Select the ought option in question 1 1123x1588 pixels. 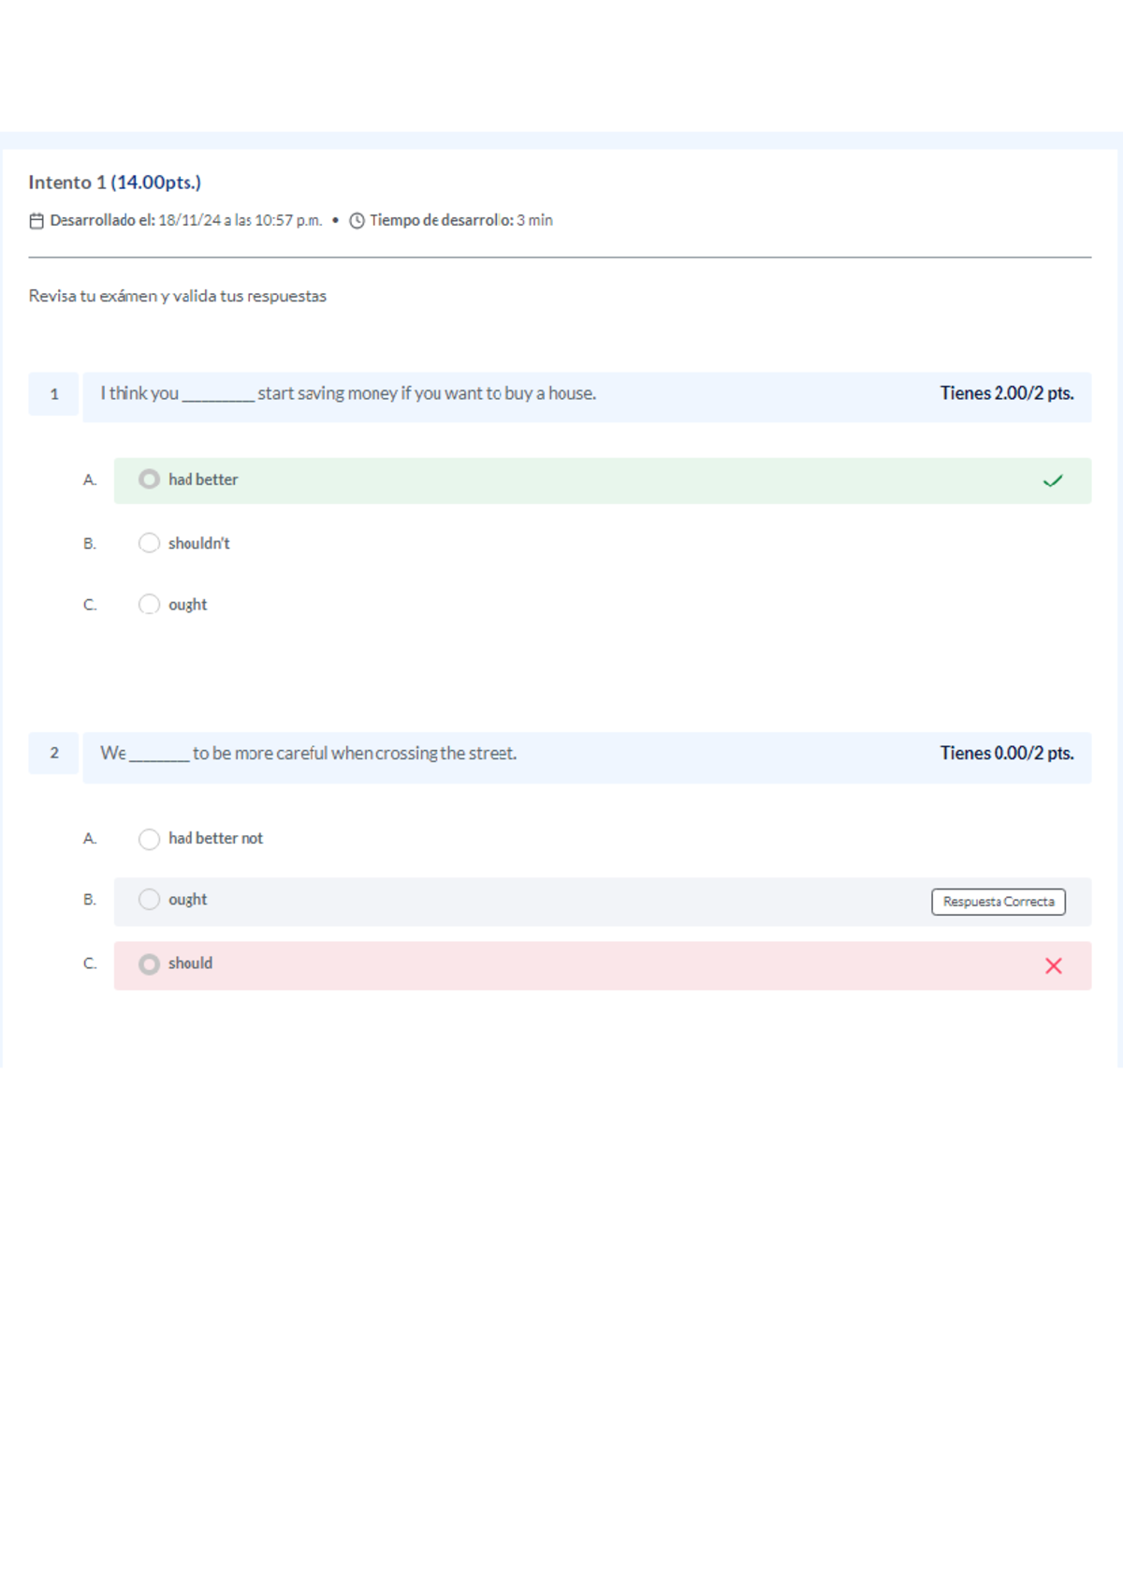click(150, 604)
